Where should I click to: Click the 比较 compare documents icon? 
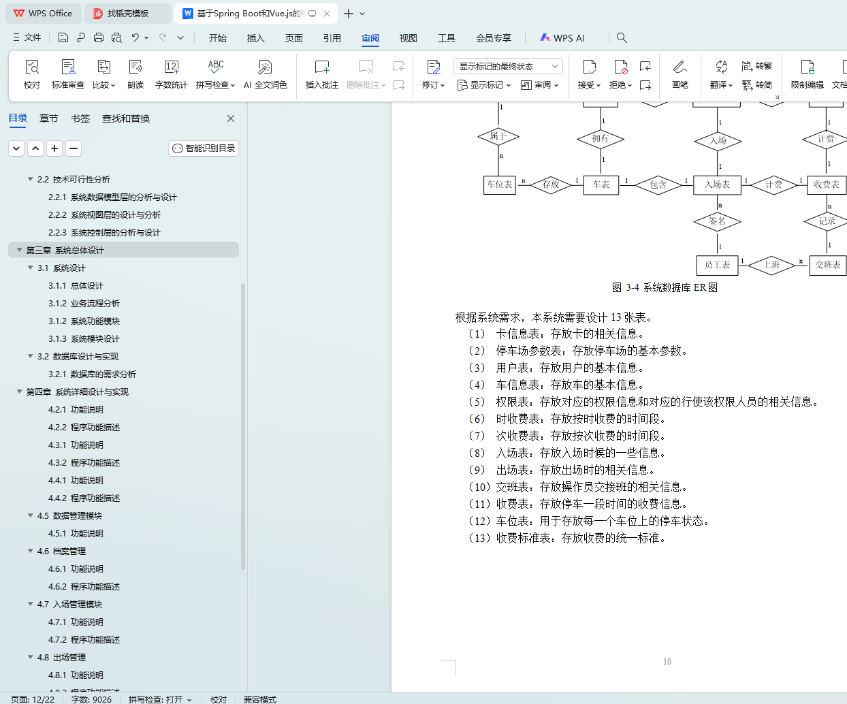[x=103, y=67]
